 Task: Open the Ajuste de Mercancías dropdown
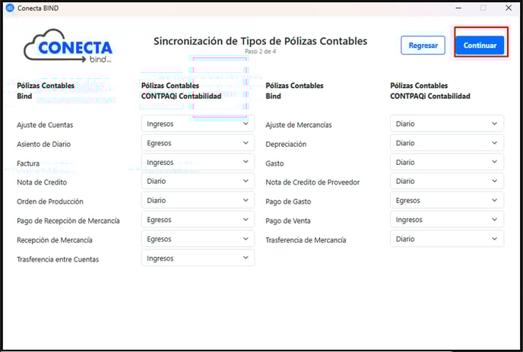point(447,123)
